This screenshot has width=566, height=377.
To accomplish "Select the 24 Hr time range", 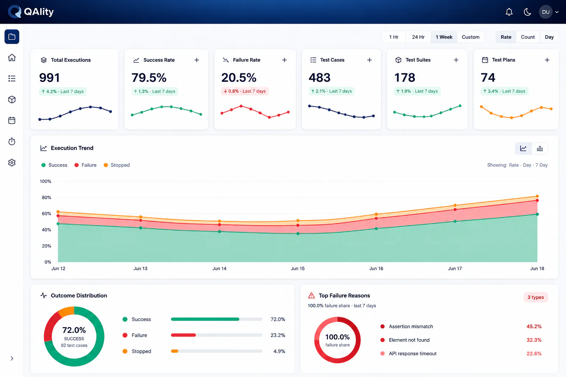I will pos(418,37).
